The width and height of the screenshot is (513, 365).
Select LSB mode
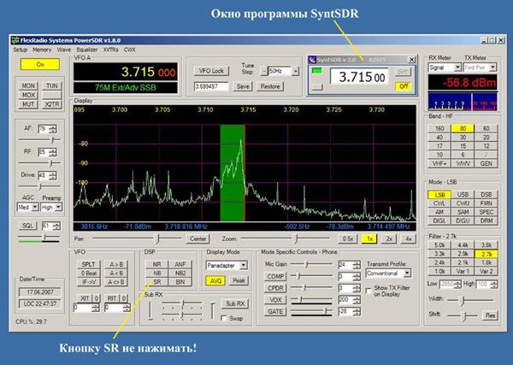click(x=439, y=195)
